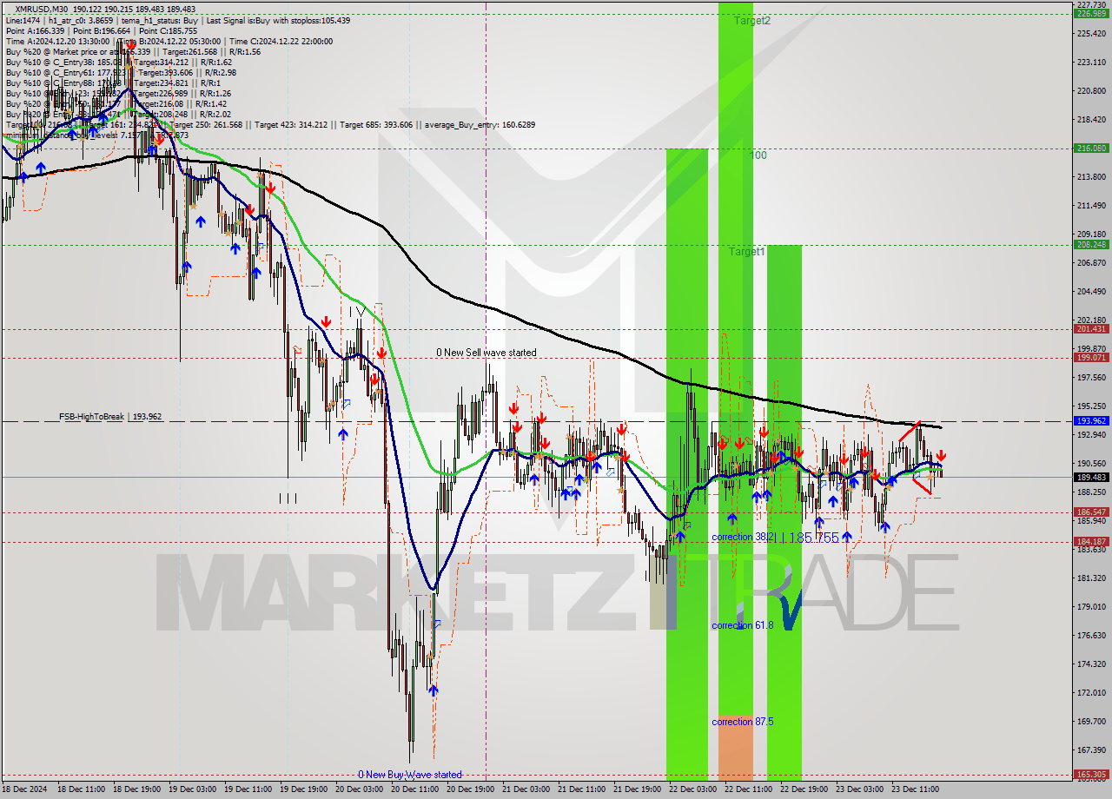Click the '18 Dec 2024' time axis label
This screenshot has width=1112, height=799.
[26, 789]
